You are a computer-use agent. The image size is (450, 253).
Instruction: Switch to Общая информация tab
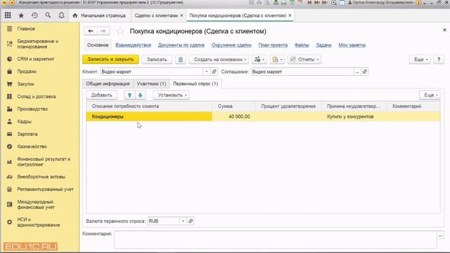coord(108,84)
